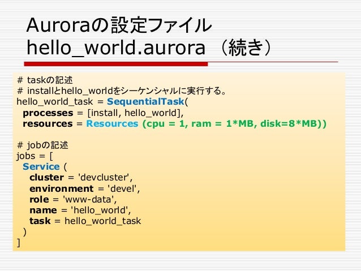
Task: Click the bold word 'resources'
Action: 48,124
